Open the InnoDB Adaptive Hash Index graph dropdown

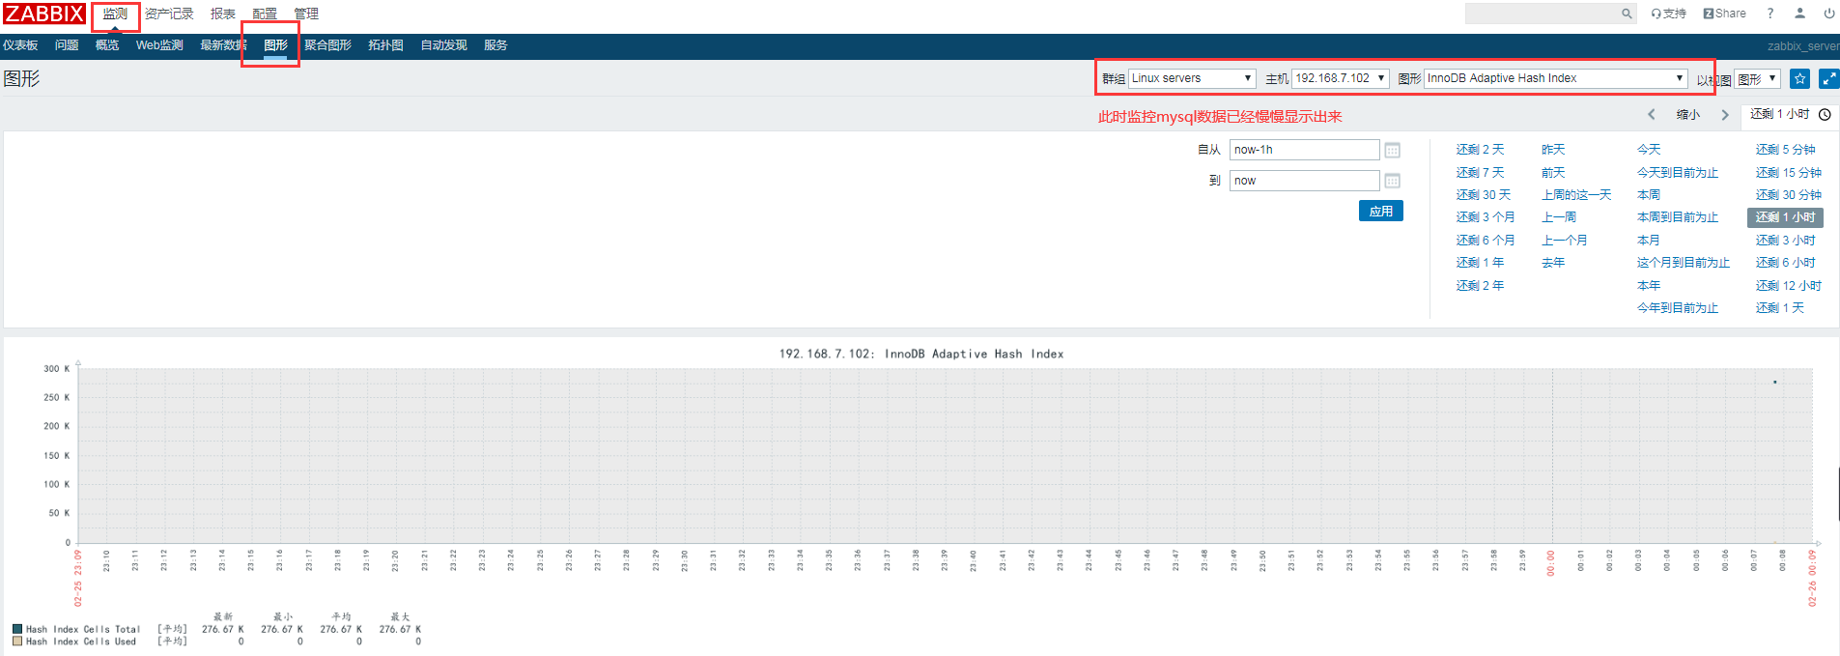[x=1556, y=78]
